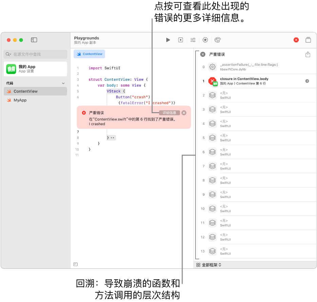Click the gear icon on frame 0
The image size is (317, 302).
click(212, 67)
